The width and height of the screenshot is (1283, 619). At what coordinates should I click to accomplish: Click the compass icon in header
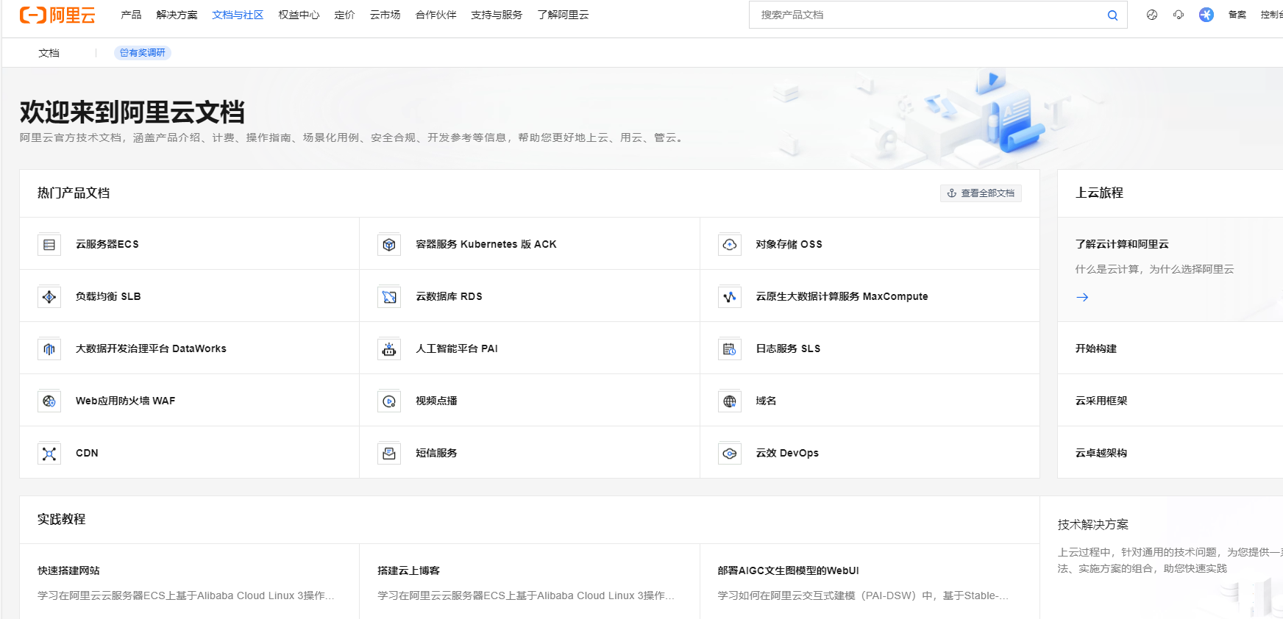pos(1152,15)
